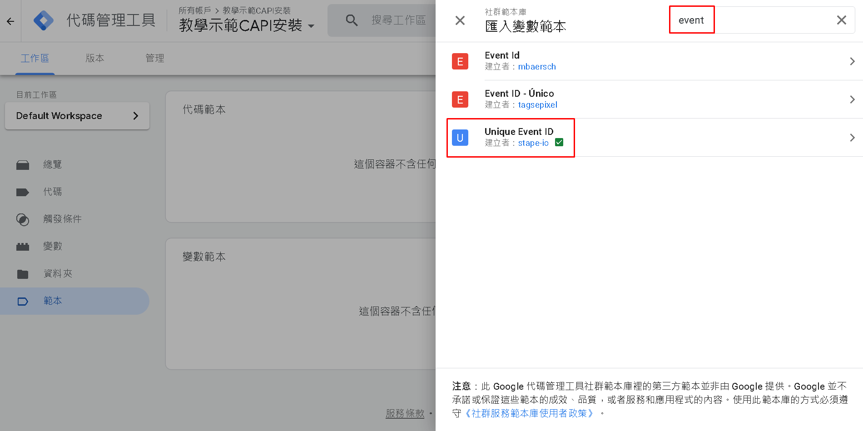863x431 pixels.
Task: Select the Unique Event ID template title
Action: [x=519, y=132]
